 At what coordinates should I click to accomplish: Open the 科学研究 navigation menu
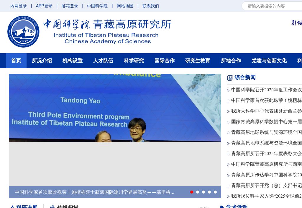(134, 61)
